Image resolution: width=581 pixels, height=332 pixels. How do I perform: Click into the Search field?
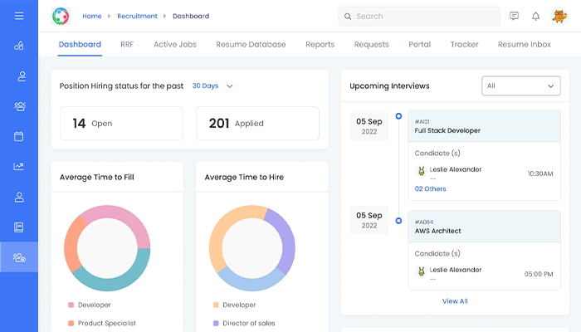click(423, 16)
